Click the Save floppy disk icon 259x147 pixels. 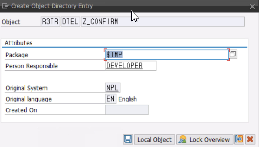[128, 139]
